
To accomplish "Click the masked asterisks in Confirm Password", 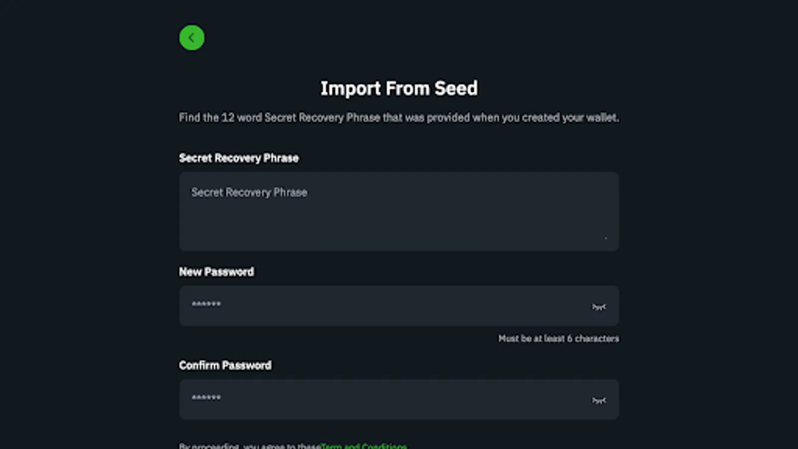I will click(206, 398).
